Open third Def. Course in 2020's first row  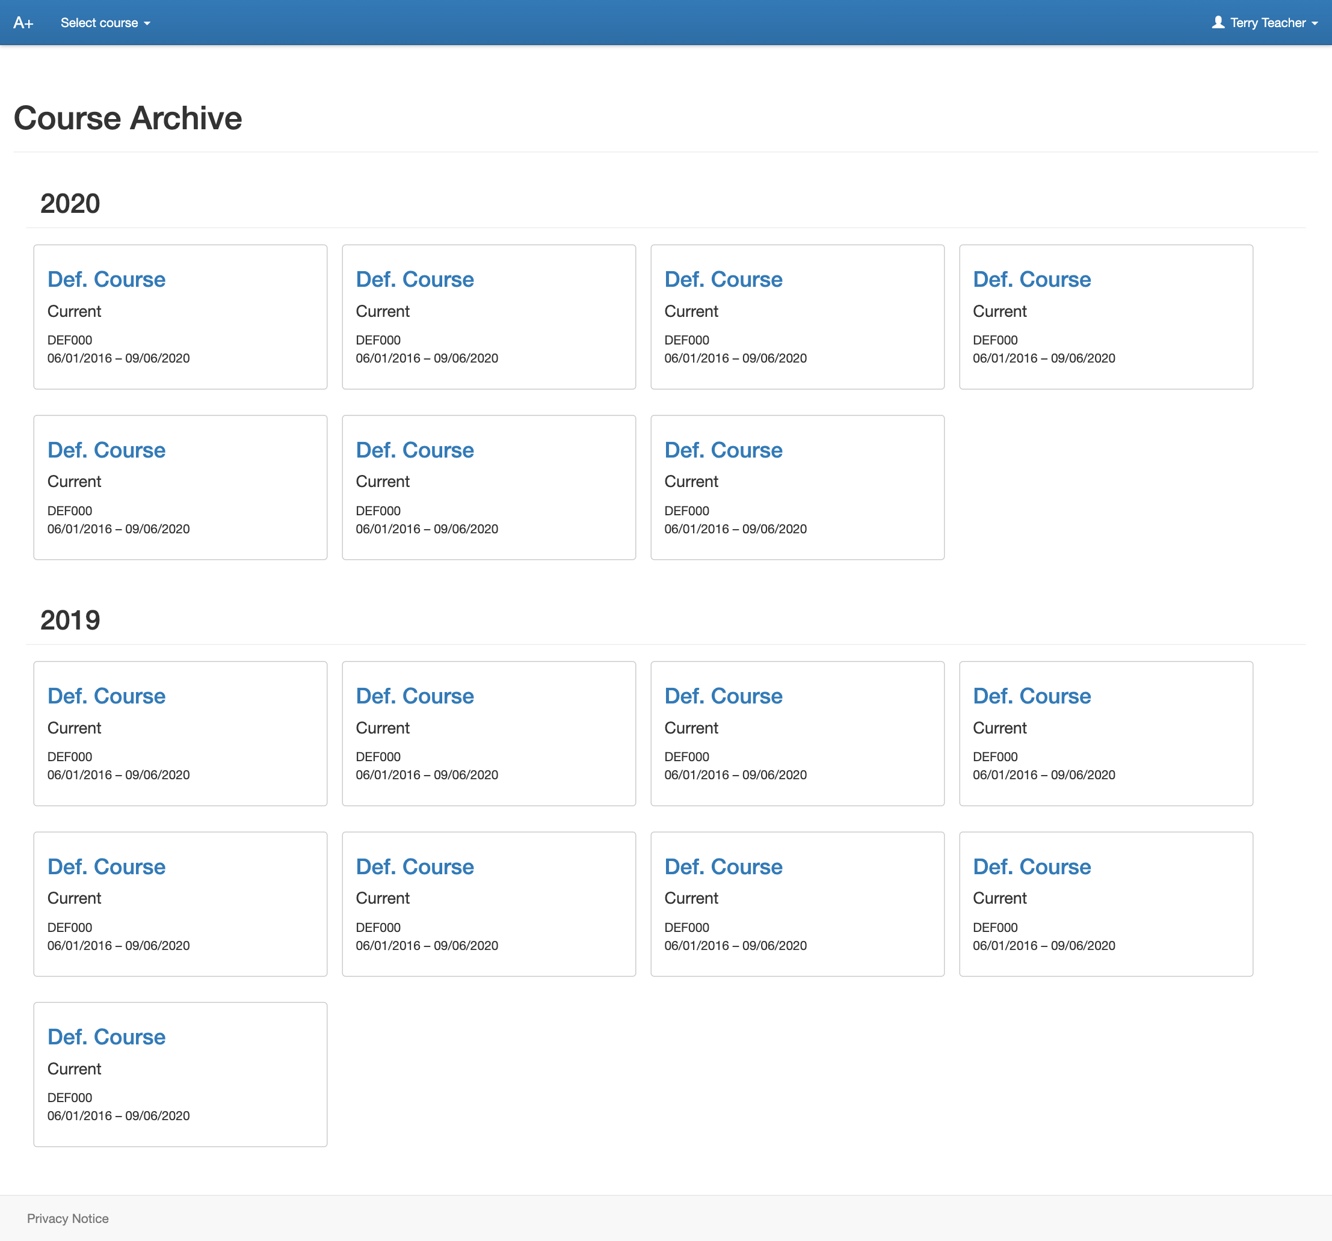click(723, 279)
